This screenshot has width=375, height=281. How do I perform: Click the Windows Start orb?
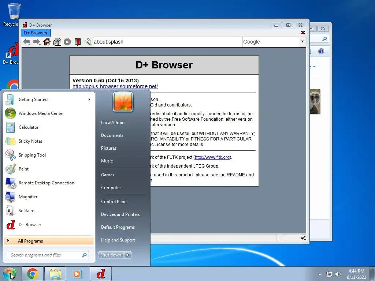point(10,274)
